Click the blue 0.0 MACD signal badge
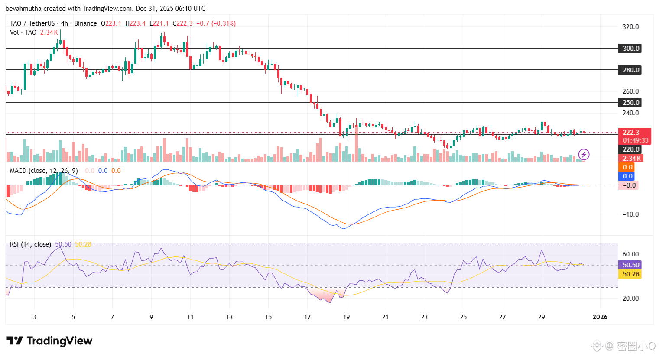 pyautogui.click(x=629, y=176)
